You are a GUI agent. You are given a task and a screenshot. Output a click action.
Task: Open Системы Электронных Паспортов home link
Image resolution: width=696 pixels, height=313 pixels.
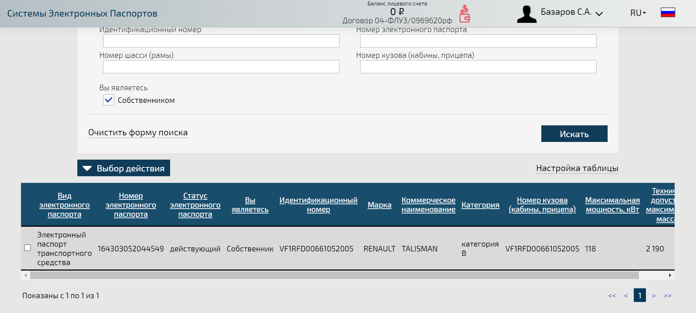coord(82,14)
